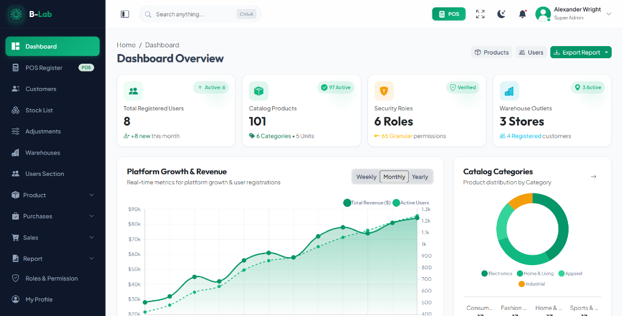622x316 pixels.
Task: Focus the Search anything field
Action: [x=200, y=15]
